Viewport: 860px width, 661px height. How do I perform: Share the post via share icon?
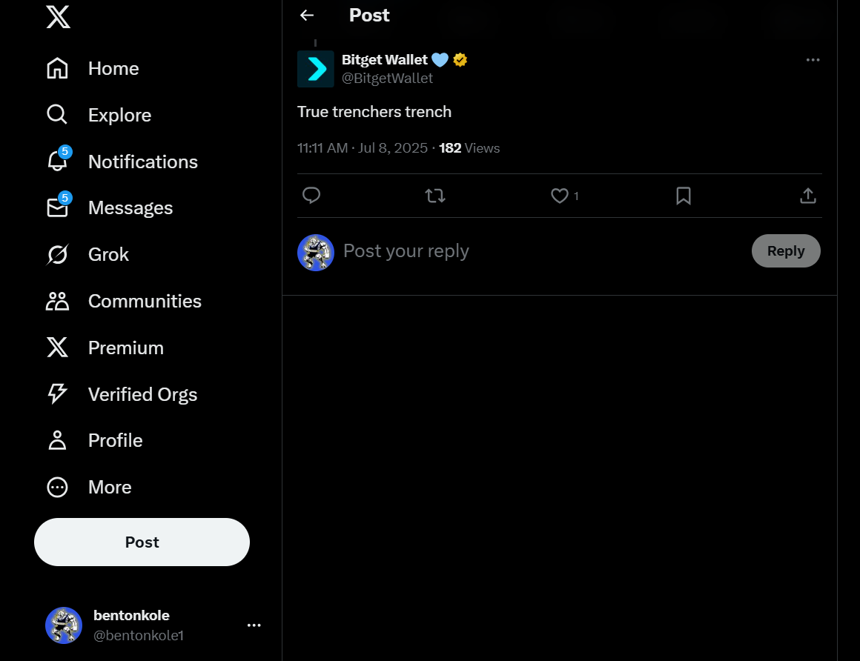pos(808,196)
